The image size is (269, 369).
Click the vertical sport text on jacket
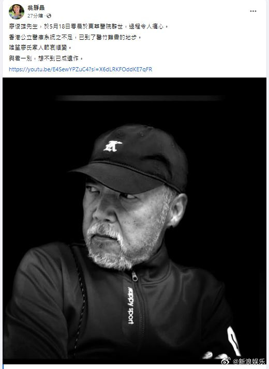point(131,305)
